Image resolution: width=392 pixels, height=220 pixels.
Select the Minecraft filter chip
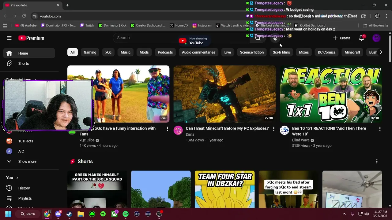352,52
